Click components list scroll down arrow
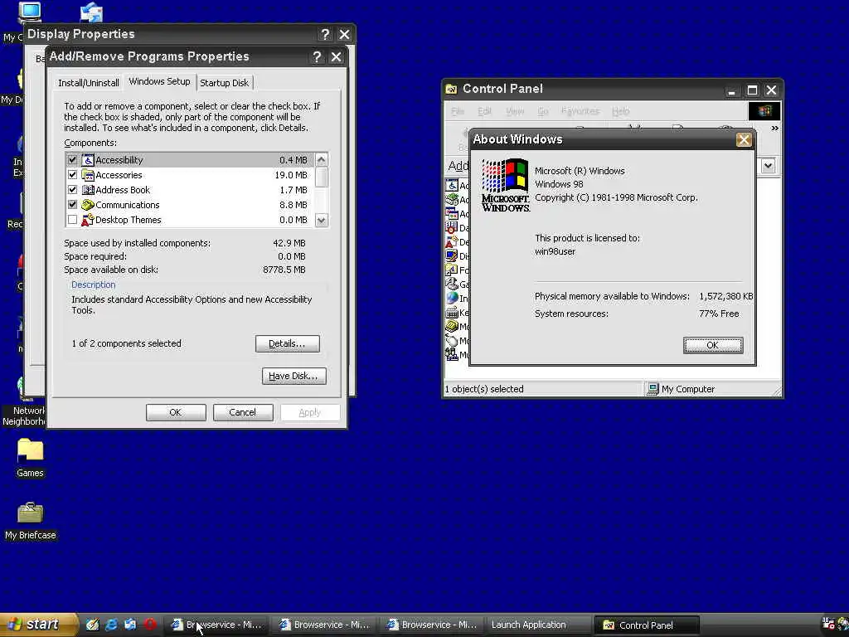Image resolution: width=849 pixels, height=637 pixels. (322, 220)
